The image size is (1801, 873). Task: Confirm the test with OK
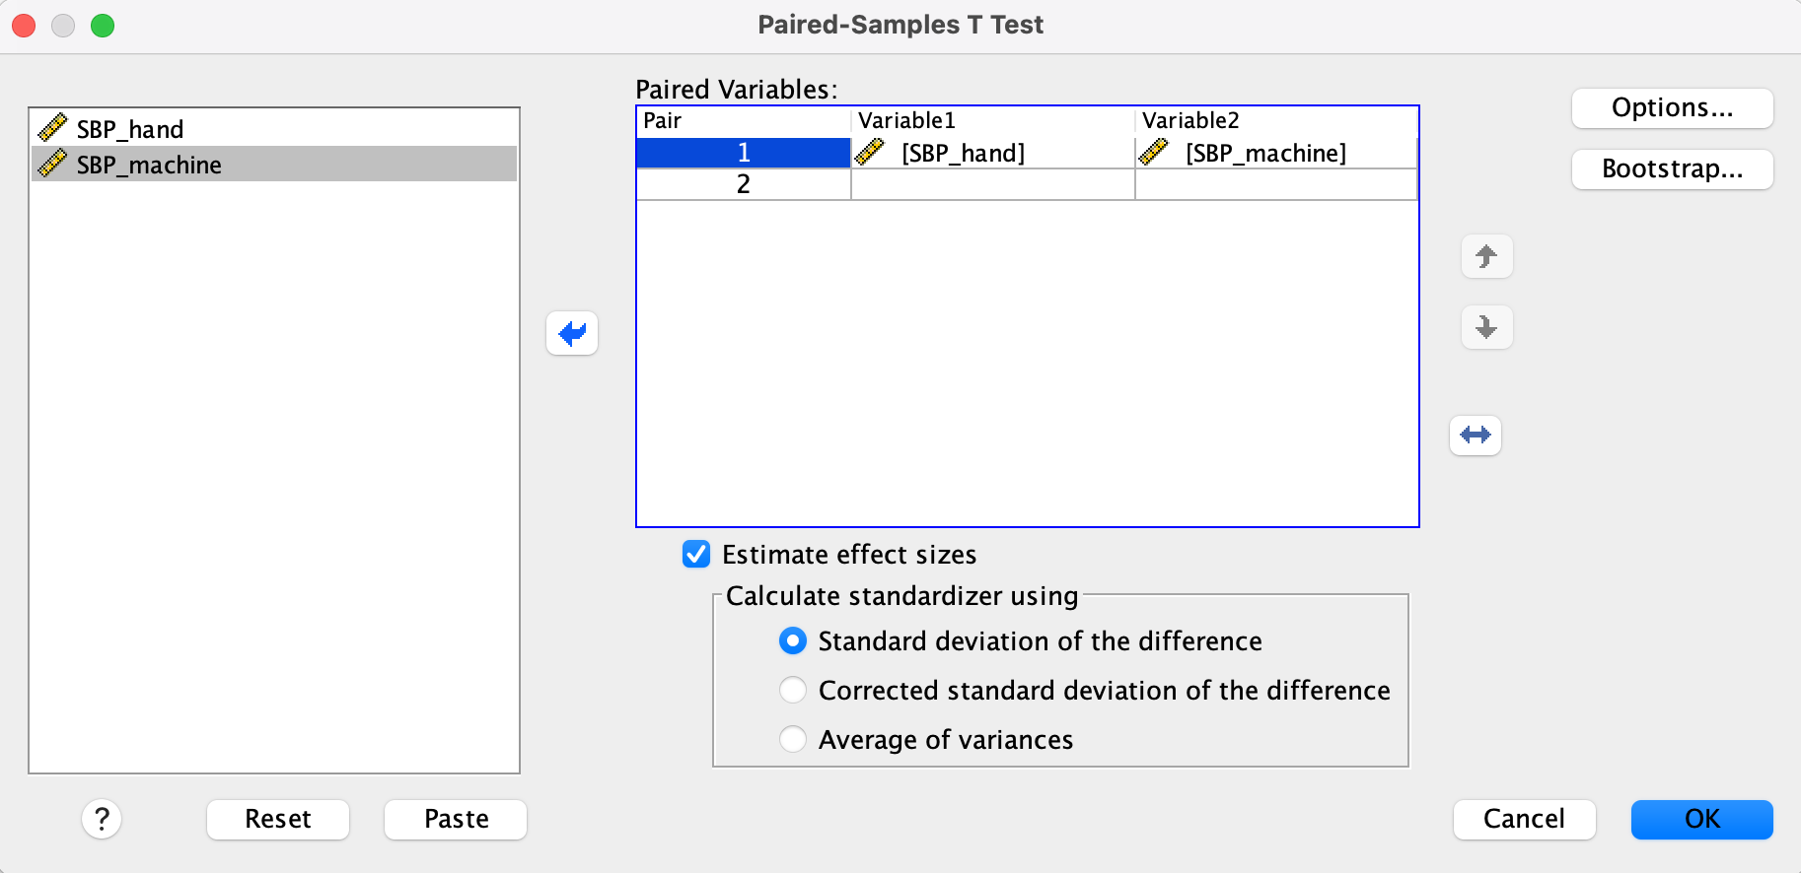[1701, 820]
